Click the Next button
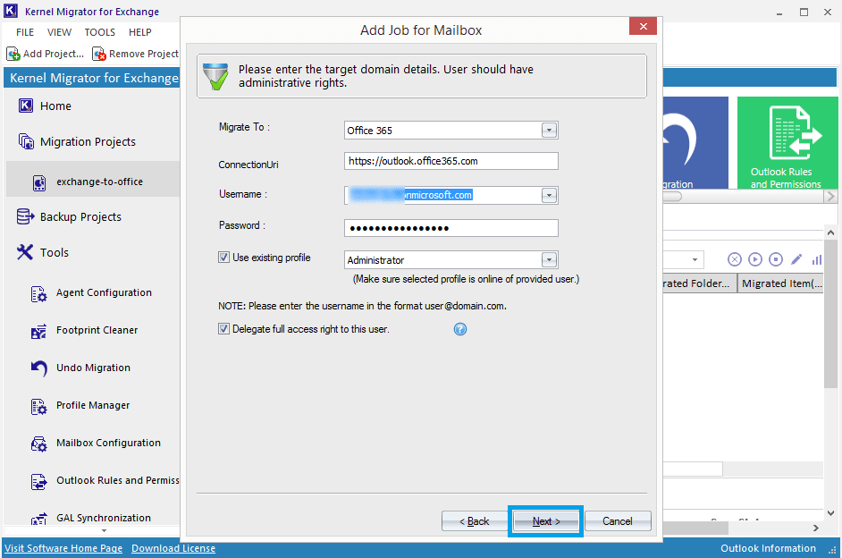This screenshot has height=558, width=842. coord(545,521)
